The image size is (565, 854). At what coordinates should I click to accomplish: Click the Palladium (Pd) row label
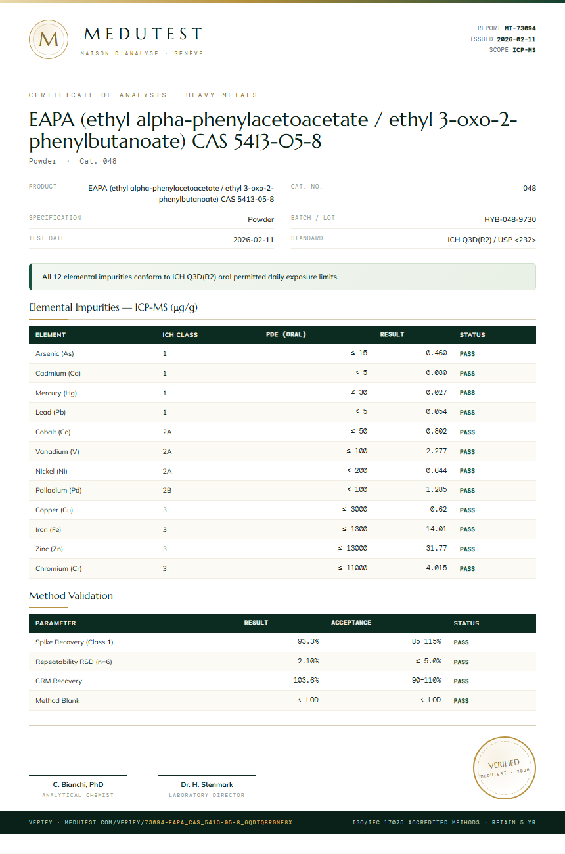(58, 491)
